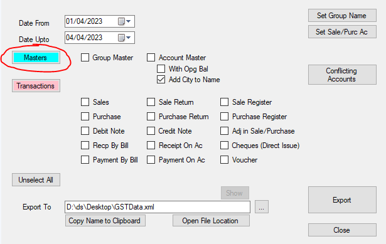Enable the Group Master checkbox
The width and height of the screenshot is (386, 244).
point(85,58)
